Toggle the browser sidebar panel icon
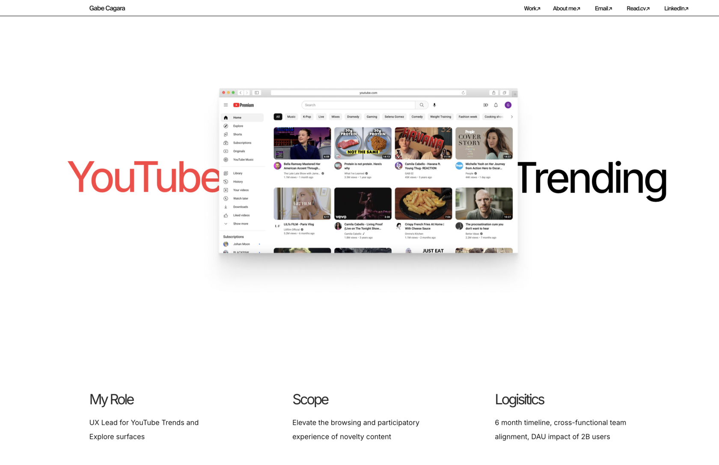The image size is (719, 465). [257, 92]
